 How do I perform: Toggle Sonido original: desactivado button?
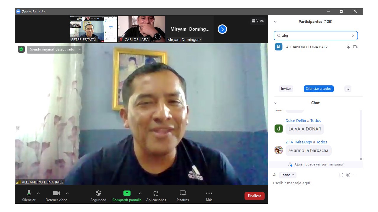52,49
